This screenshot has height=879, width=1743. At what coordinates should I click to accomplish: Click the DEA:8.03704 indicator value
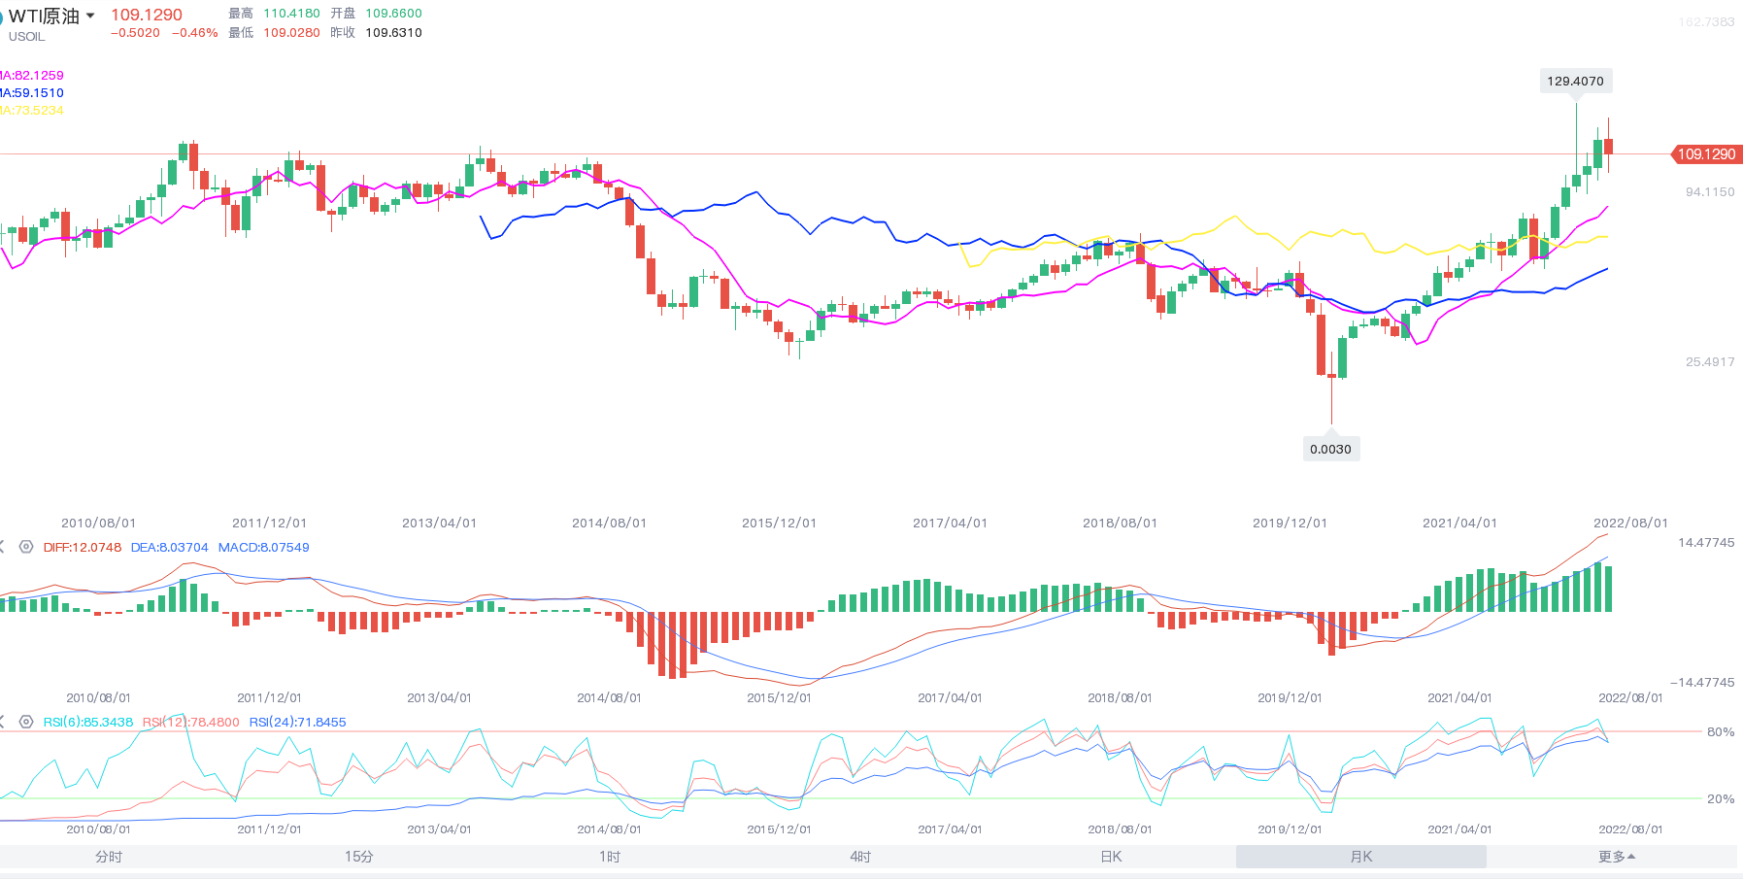(x=170, y=547)
